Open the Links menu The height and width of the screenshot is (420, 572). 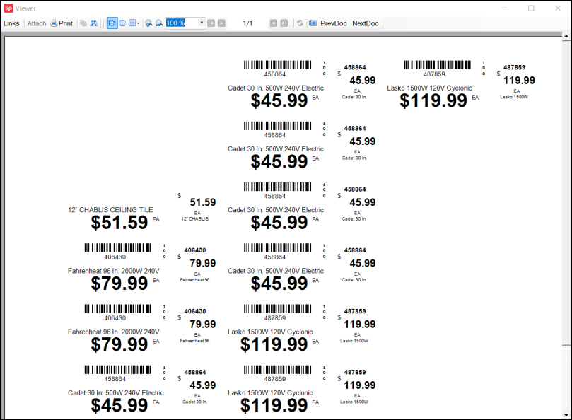(x=11, y=23)
